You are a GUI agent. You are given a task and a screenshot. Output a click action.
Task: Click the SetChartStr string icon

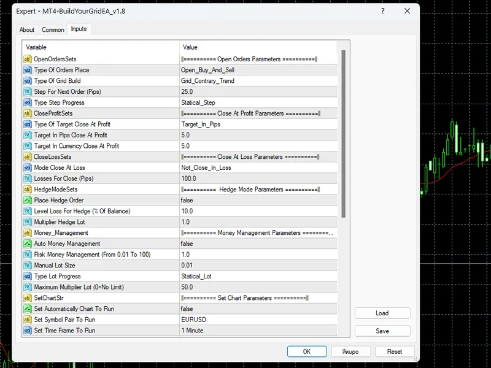(x=28, y=298)
